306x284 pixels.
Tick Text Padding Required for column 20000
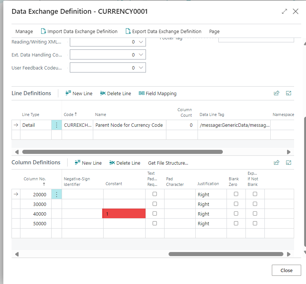(x=155, y=194)
